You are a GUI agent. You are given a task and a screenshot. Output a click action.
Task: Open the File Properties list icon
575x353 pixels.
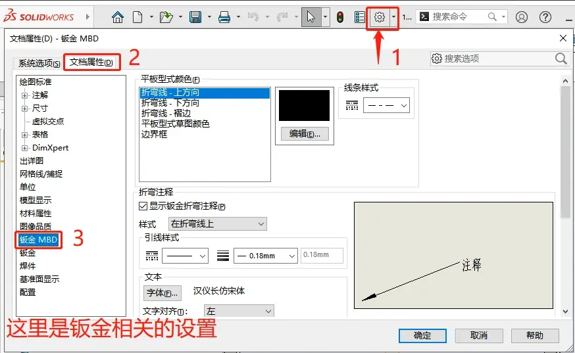tap(360, 17)
